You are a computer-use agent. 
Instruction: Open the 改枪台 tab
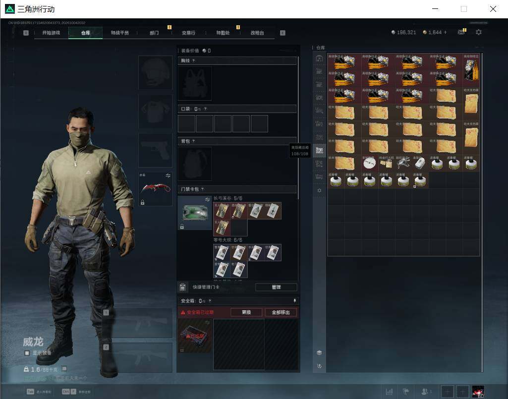click(x=257, y=33)
